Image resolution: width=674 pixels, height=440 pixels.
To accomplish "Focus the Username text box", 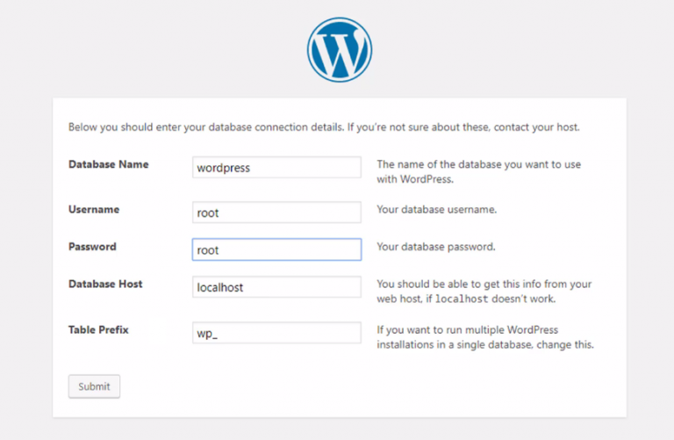I will tap(276, 213).
